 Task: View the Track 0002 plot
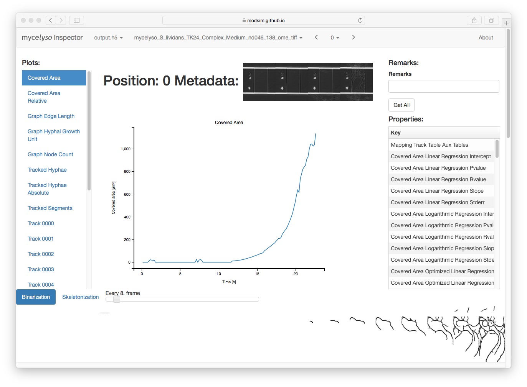point(40,254)
